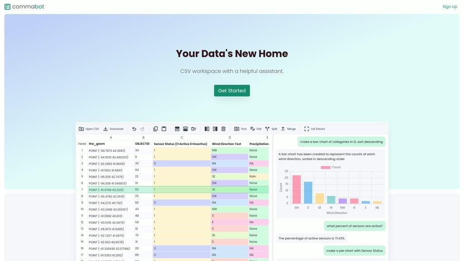This screenshot has height=261, width=464.
Task: Click the Download icon in toolbar
Action: (105, 129)
